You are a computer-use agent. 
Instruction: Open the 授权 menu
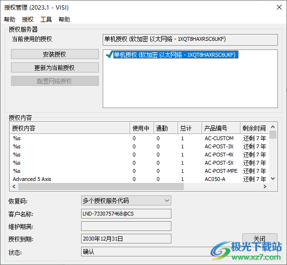(x=28, y=19)
